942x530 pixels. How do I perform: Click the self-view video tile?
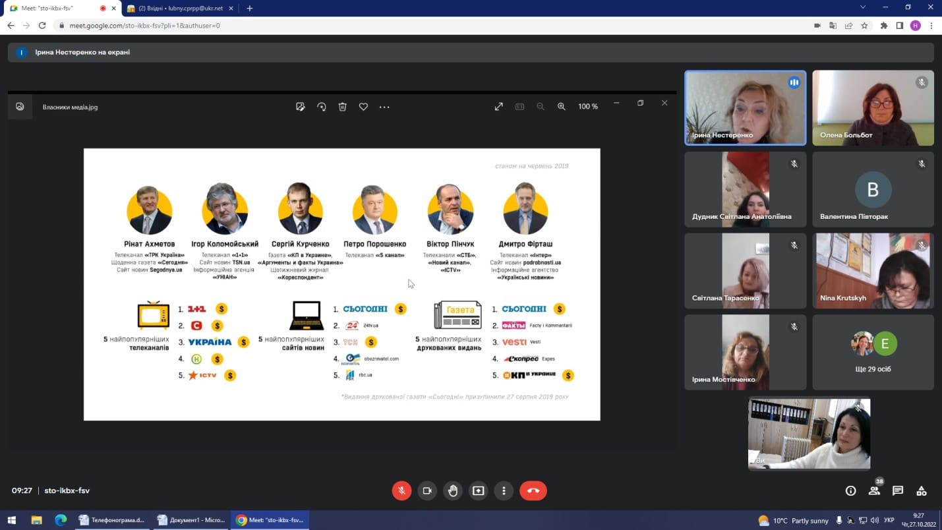pyautogui.click(x=810, y=434)
